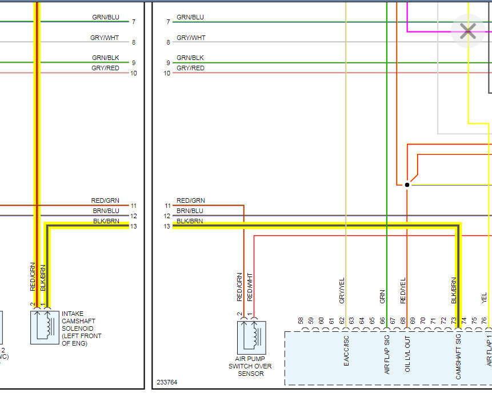Click the vertical GRY/YEL wire label

[342, 291]
